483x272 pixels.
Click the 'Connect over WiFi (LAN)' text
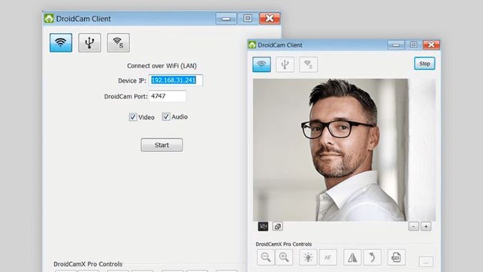[x=161, y=66]
